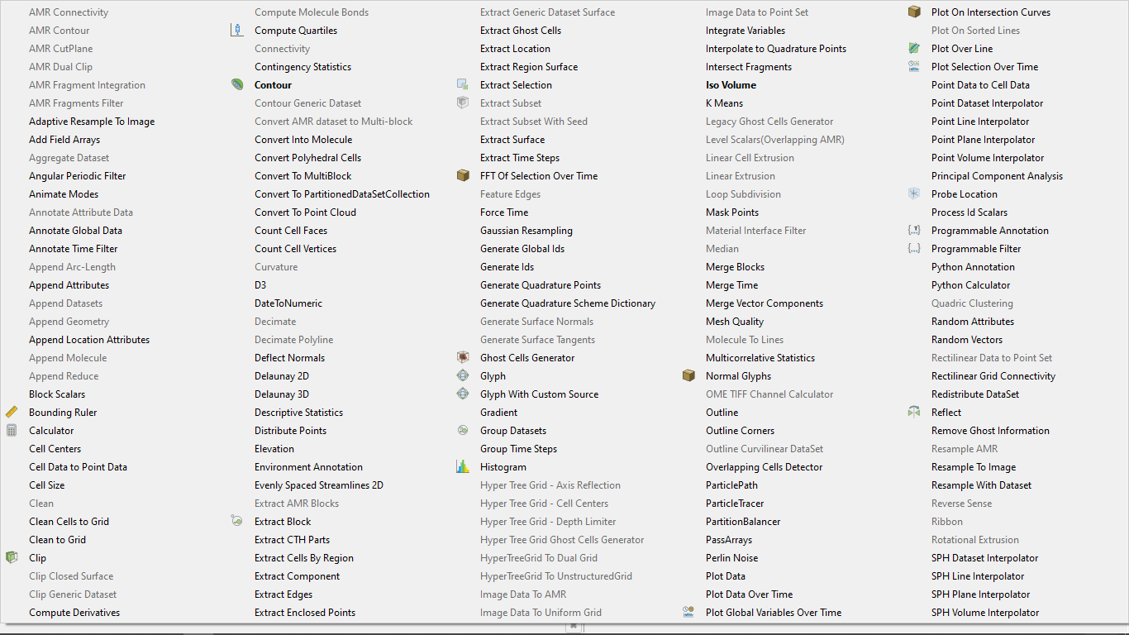Open the Resample With Dataset filter
The width and height of the screenshot is (1129, 635).
tap(981, 485)
